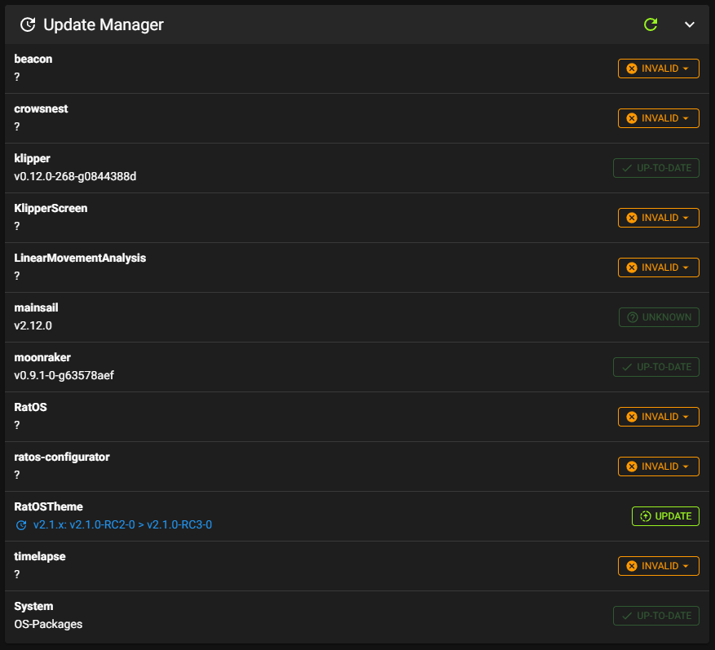The width and height of the screenshot is (715, 650).
Task: Click the LinearMovementAnalysis name label
Action: coord(80,259)
